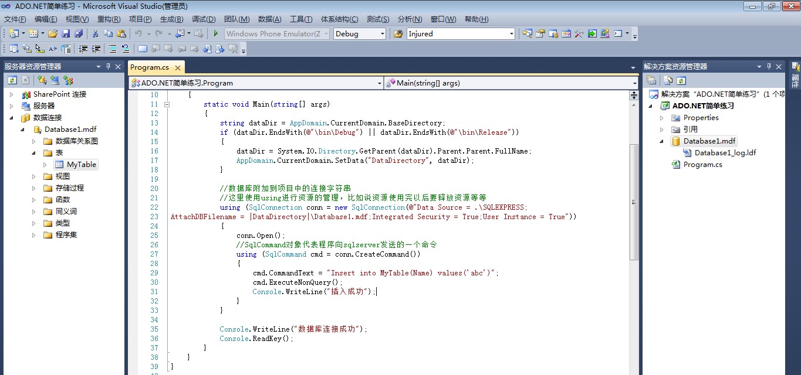801x375 pixels.
Task: Select Program.cs in Solution Explorer
Action: click(702, 165)
